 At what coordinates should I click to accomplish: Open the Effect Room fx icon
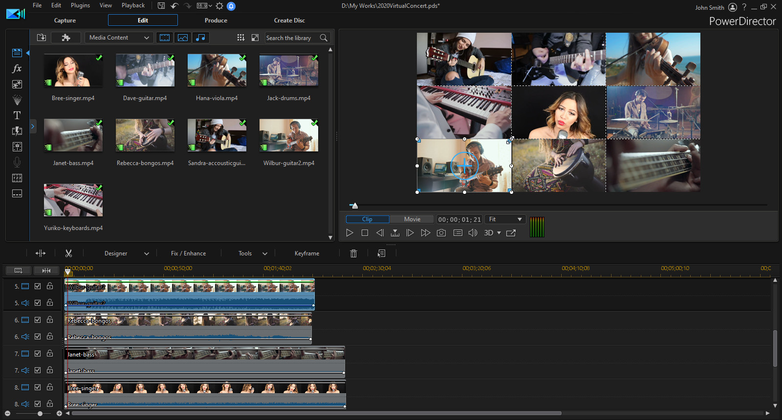point(17,68)
